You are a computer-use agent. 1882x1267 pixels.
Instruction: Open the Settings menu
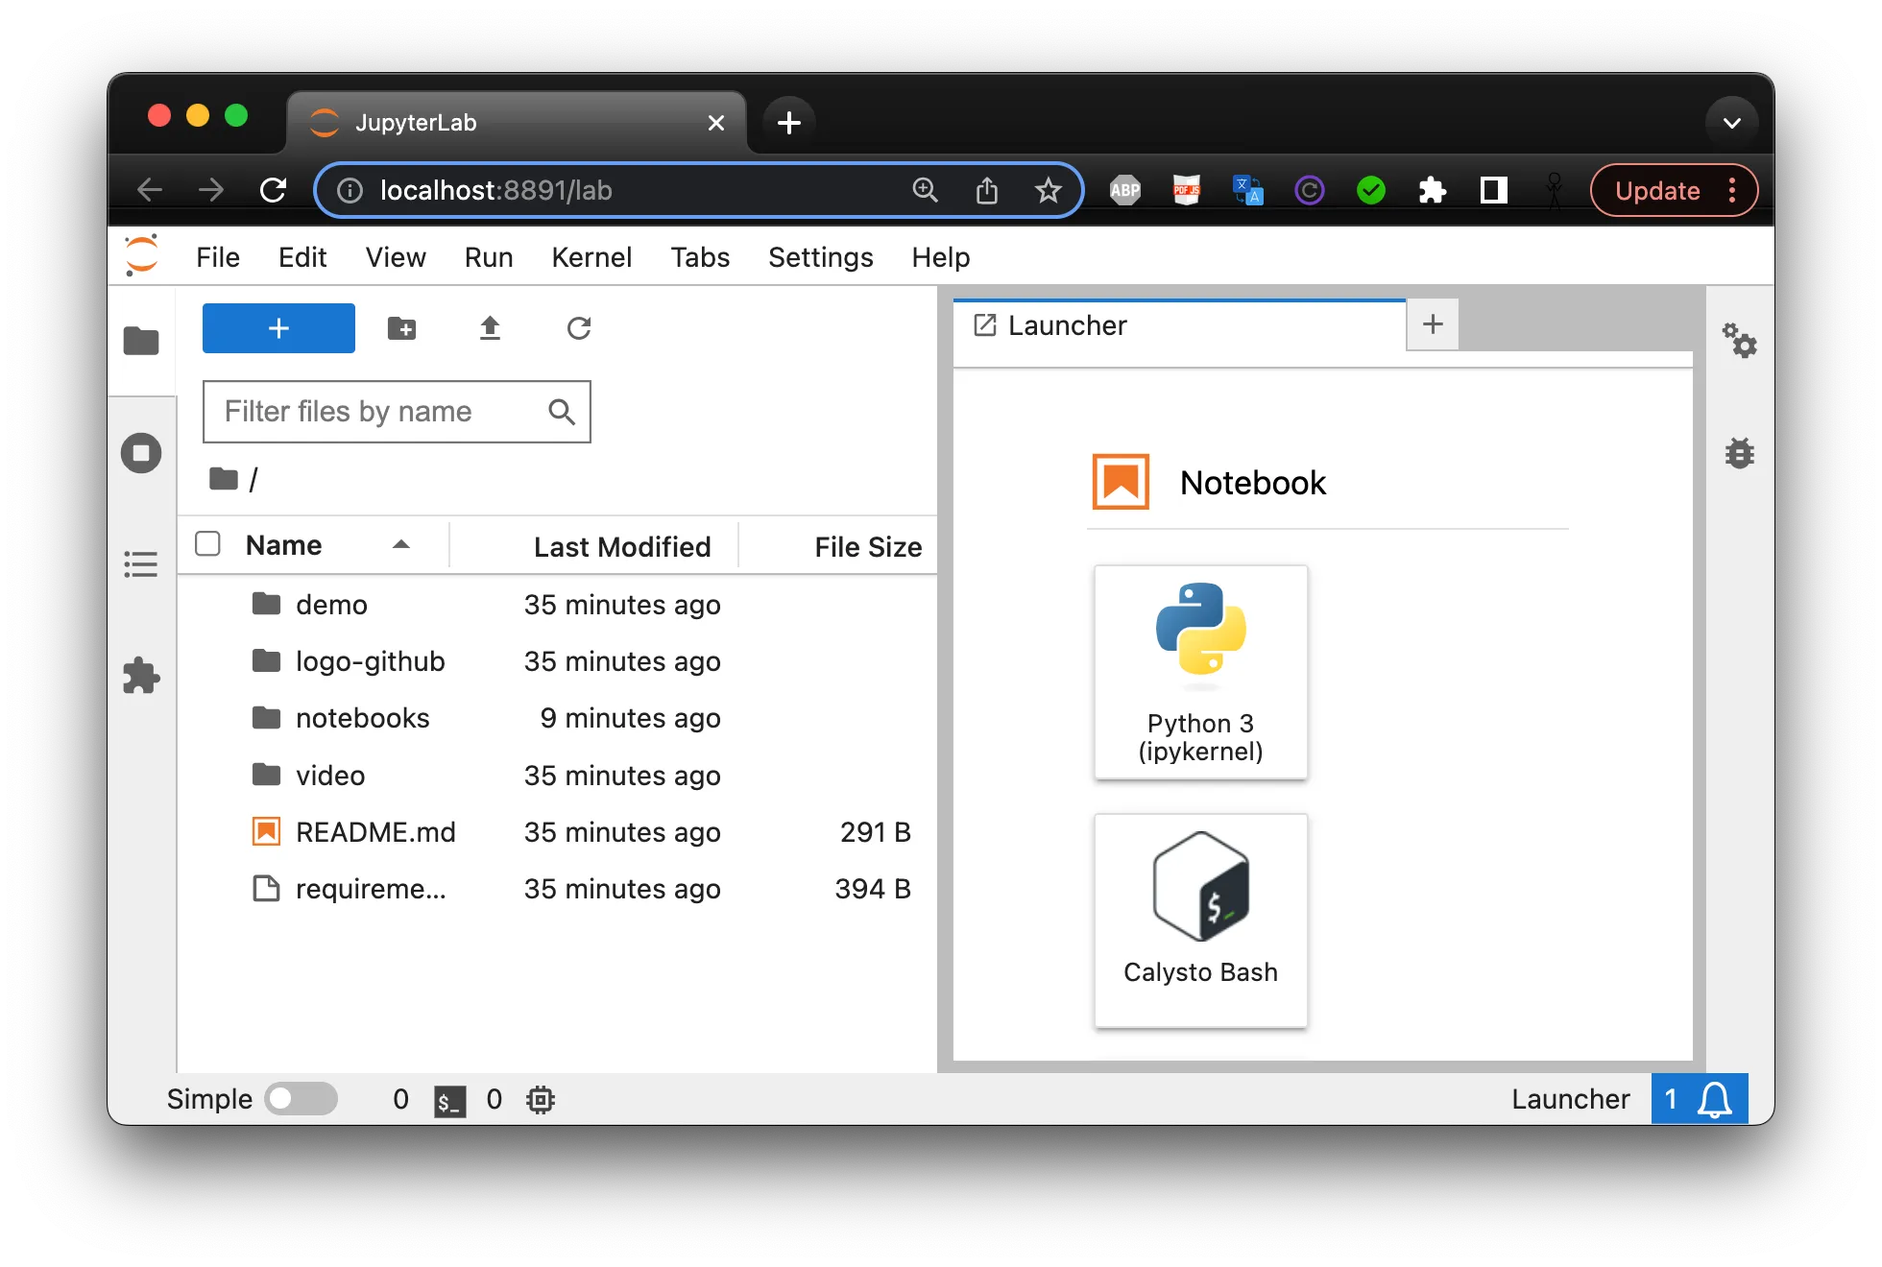click(x=820, y=257)
